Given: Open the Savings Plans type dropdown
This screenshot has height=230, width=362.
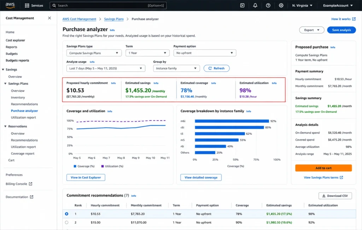Looking at the screenshot, I should (x=94, y=53).
